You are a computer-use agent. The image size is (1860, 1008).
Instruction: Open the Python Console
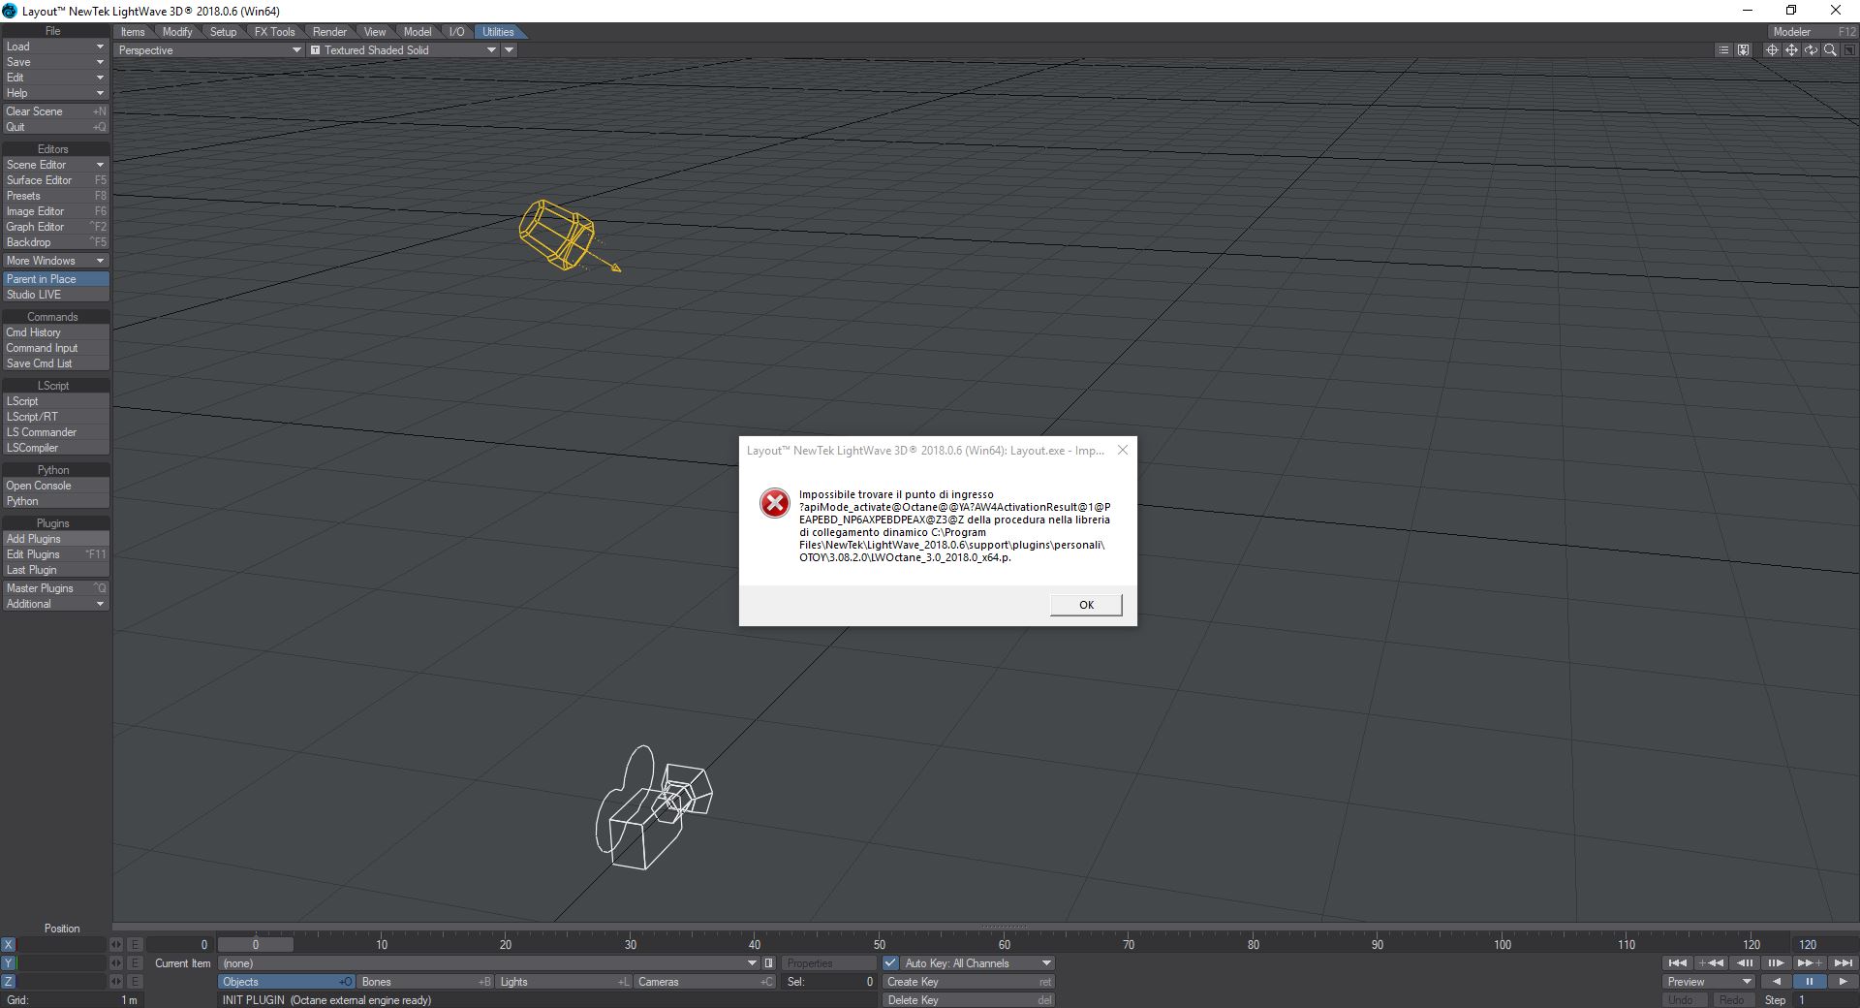[x=55, y=486]
